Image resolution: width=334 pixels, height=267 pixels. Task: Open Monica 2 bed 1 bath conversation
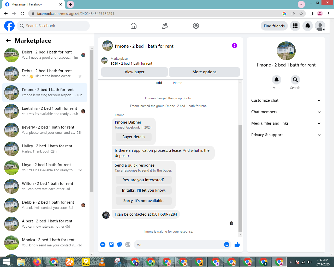[x=45, y=243]
